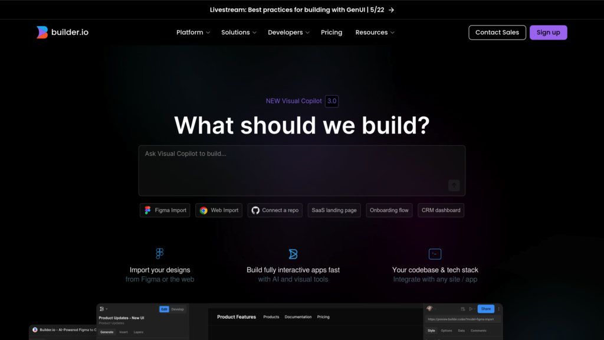The height and width of the screenshot is (340, 604).
Task: Click Pricing in preview page nav
Action: click(x=323, y=317)
